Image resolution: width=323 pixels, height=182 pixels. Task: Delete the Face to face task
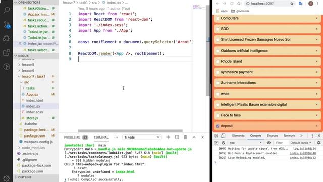click(316, 115)
